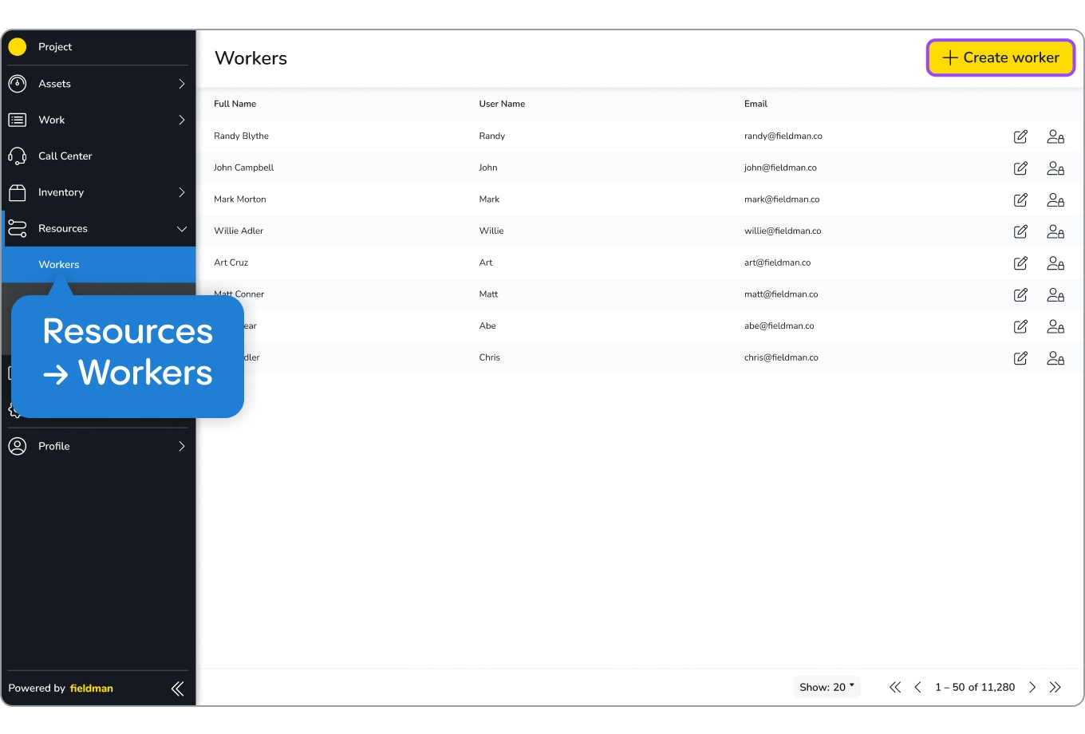Open the Show: 20 page size dropdown
The height and width of the screenshot is (734, 1085).
(827, 687)
